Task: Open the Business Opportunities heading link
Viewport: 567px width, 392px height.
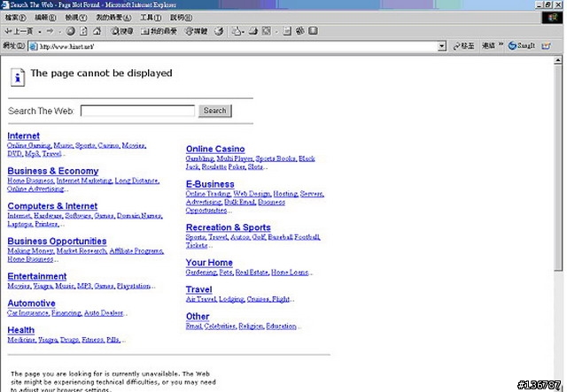Action: [x=57, y=241]
